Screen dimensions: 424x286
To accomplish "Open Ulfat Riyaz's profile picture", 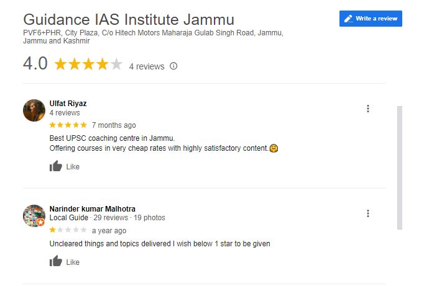I will click(x=34, y=110).
